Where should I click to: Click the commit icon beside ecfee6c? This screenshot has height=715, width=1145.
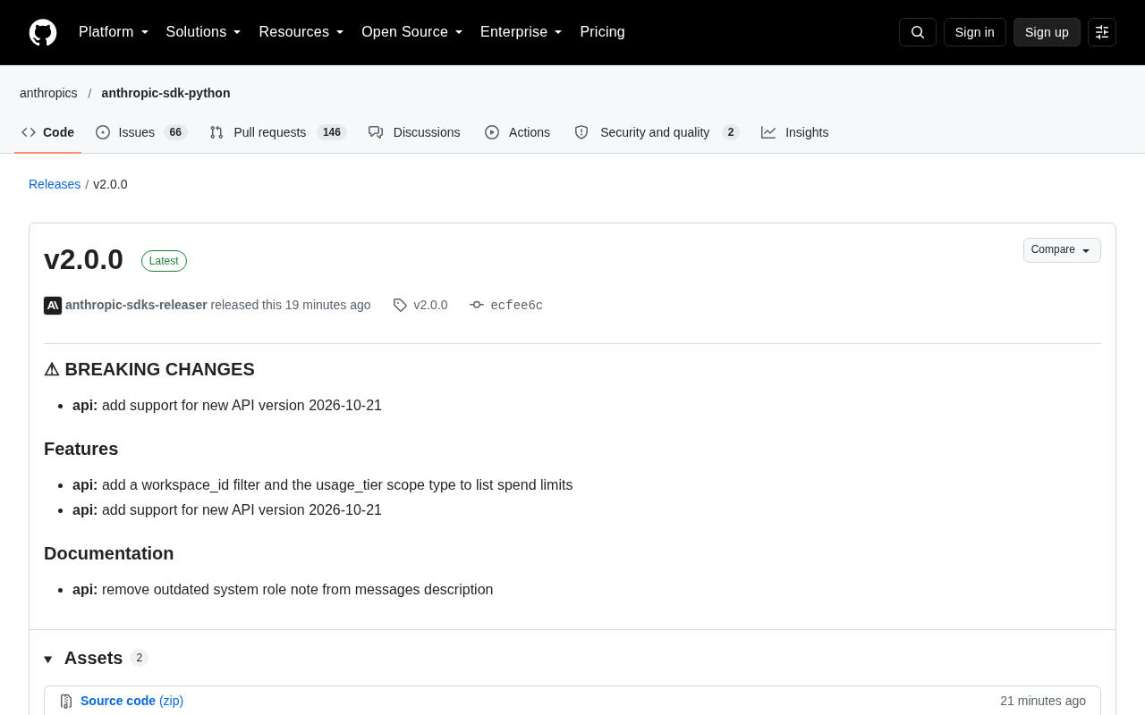tap(477, 306)
